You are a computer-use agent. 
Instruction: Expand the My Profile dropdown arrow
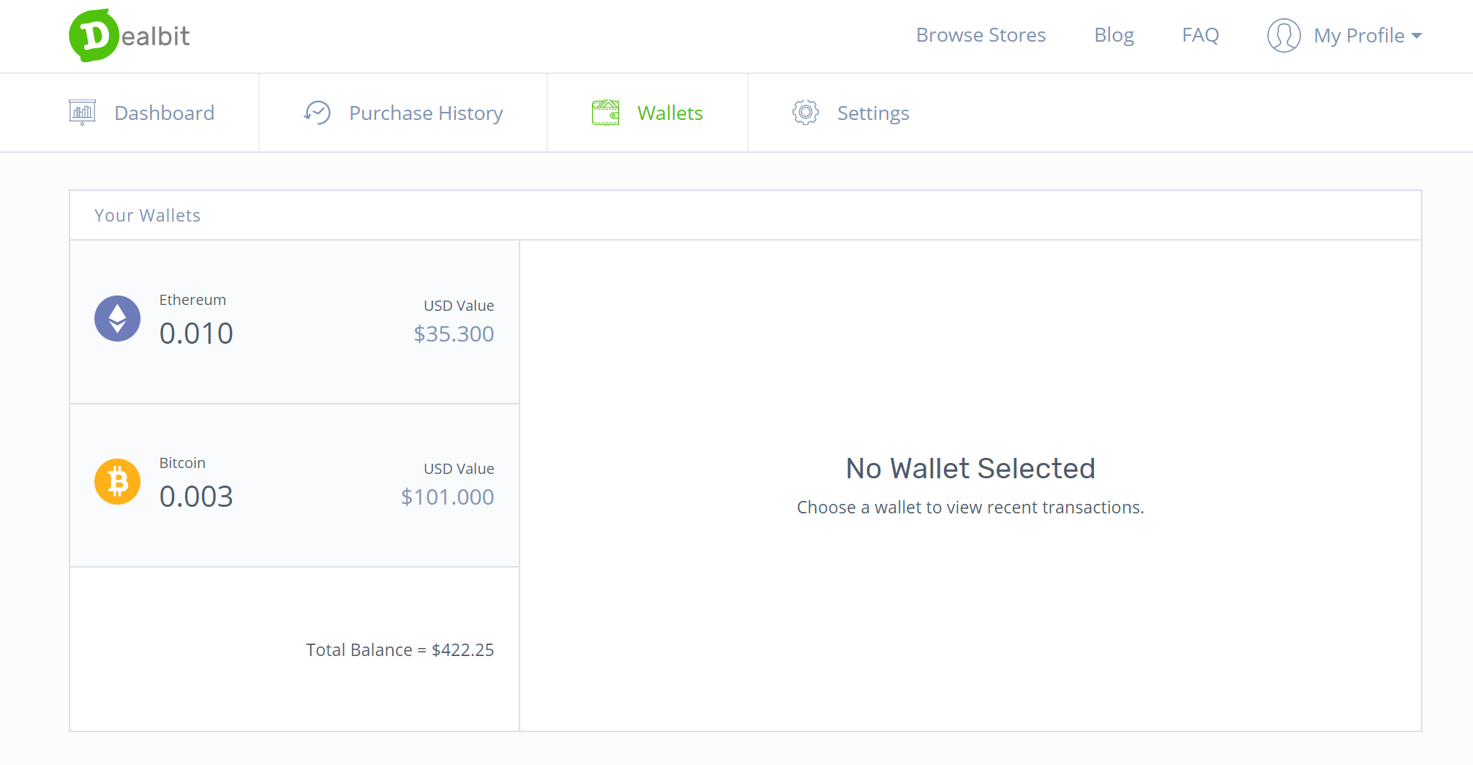1417,36
